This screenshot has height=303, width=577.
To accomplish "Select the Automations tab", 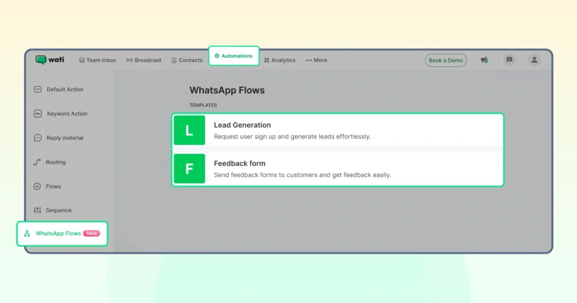I will pos(234,56).
